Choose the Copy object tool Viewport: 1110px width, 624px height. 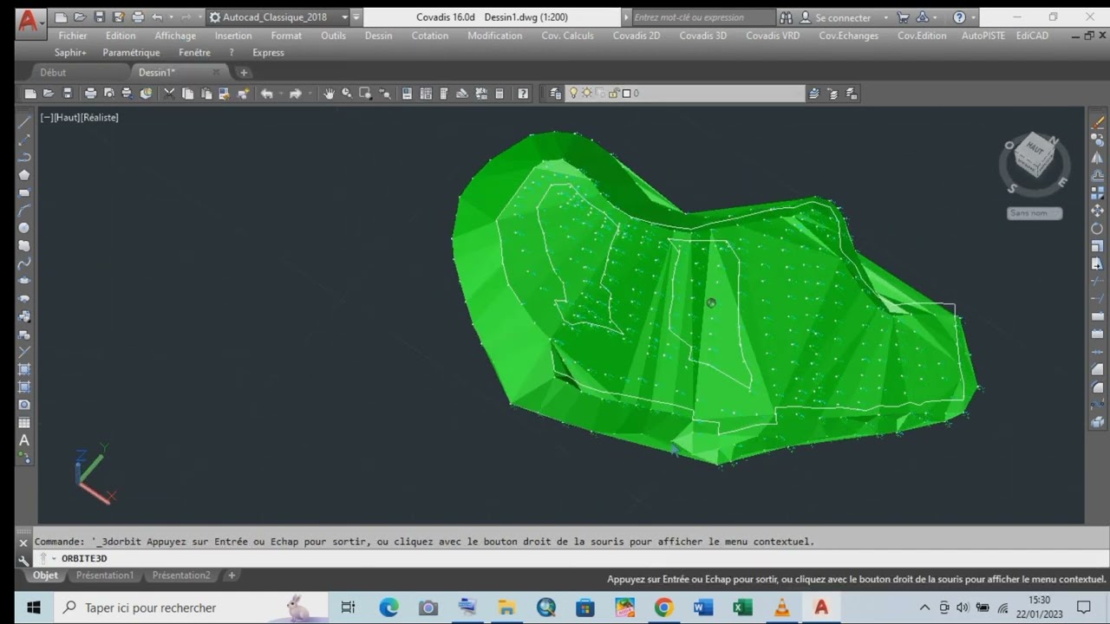(x=1098, y=140)
